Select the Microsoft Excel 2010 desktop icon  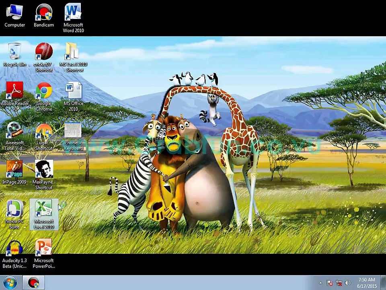[x=44, y=214]
